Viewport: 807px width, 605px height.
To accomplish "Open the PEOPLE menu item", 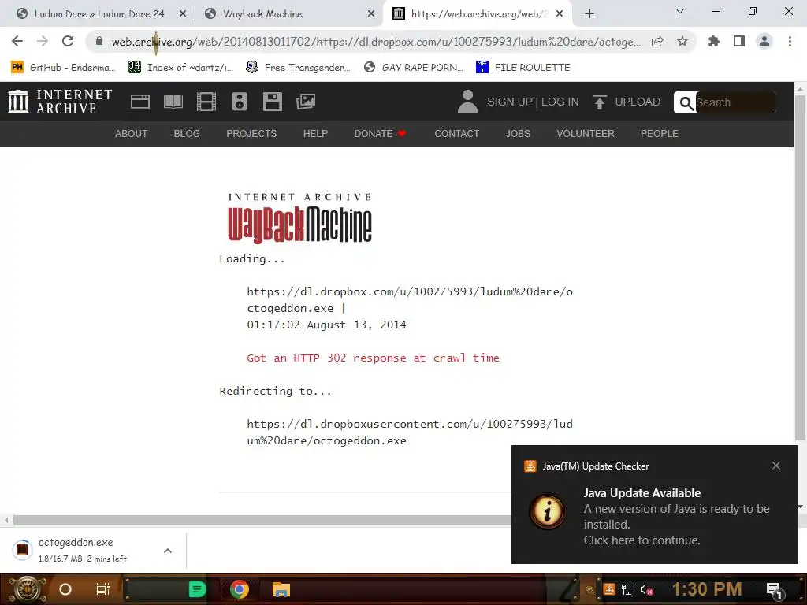I will [x=660, y=134].
